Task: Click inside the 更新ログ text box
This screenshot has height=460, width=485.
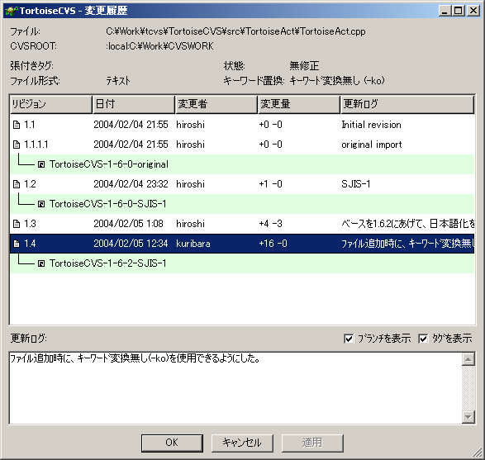Action: coord(235,388)
